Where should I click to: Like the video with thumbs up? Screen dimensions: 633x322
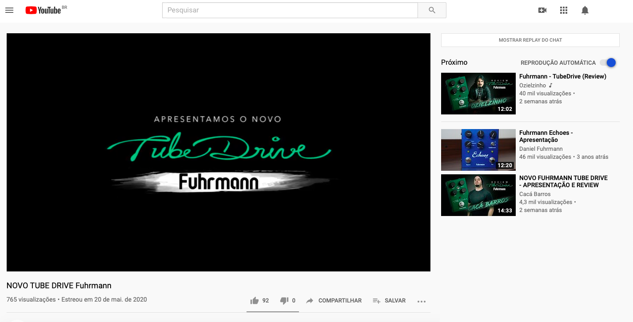(255, 301)
